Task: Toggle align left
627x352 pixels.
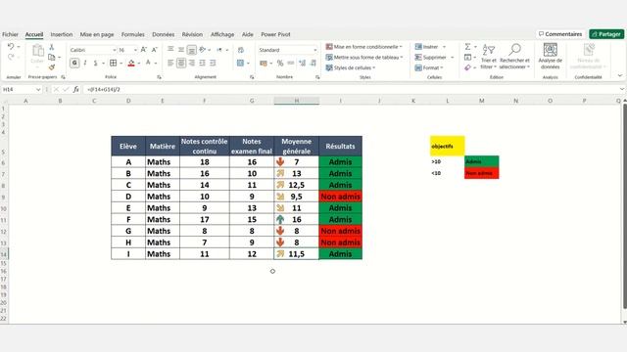Action: tap(170, 63)
